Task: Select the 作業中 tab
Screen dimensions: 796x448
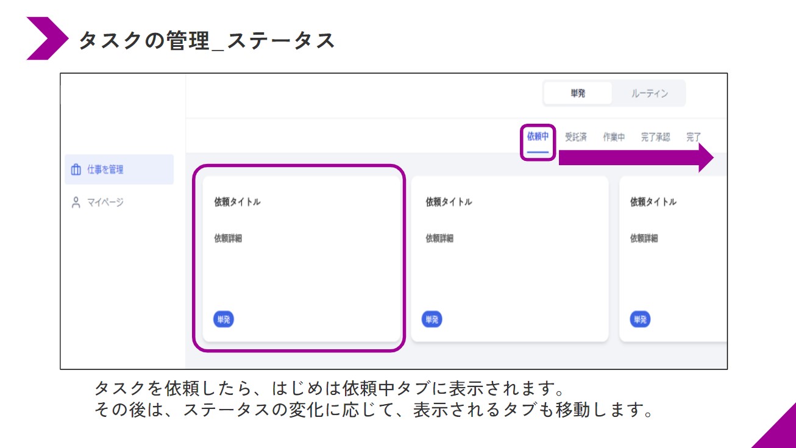Action: pyautogui.click(x=613, y=137)
